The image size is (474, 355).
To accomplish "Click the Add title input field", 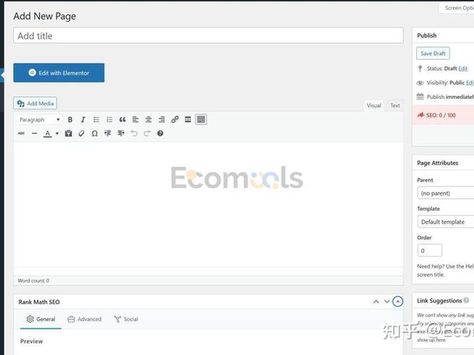I will click(x=209, y=35).
